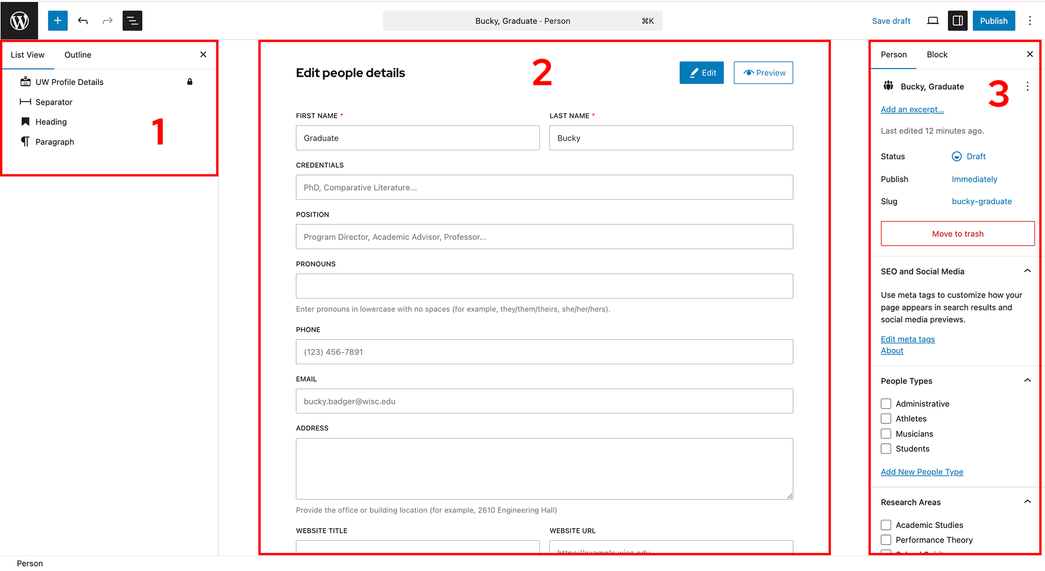Image resolution: width=1045 pixels, height=571 pixels.
Task: Open actions menu beside Bucky, Graduate
Action: [x=1027, y=87]
